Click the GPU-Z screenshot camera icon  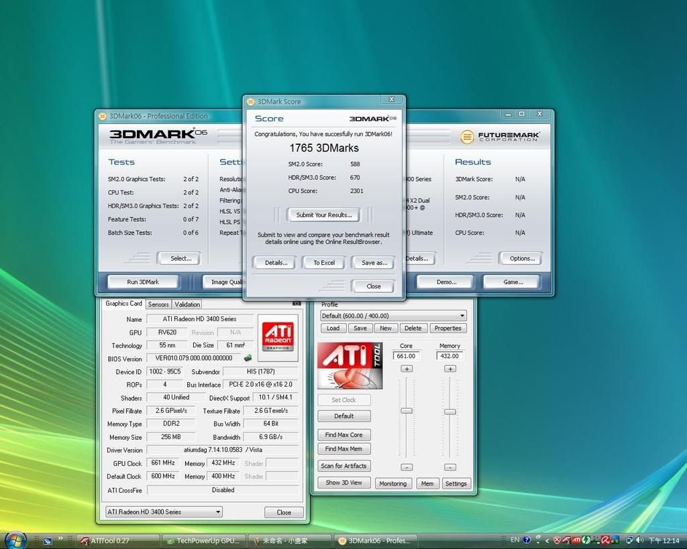tap(297, 303)
